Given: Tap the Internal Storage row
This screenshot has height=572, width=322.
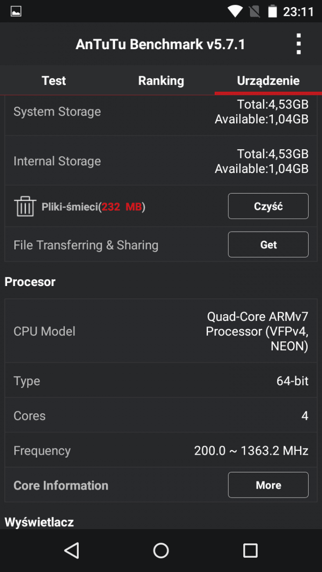Looking at the screenshot, I should (x=161, y=161).
